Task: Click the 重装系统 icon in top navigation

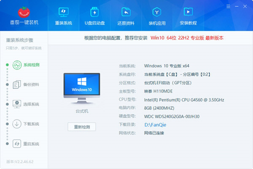Action: point(64,12)
